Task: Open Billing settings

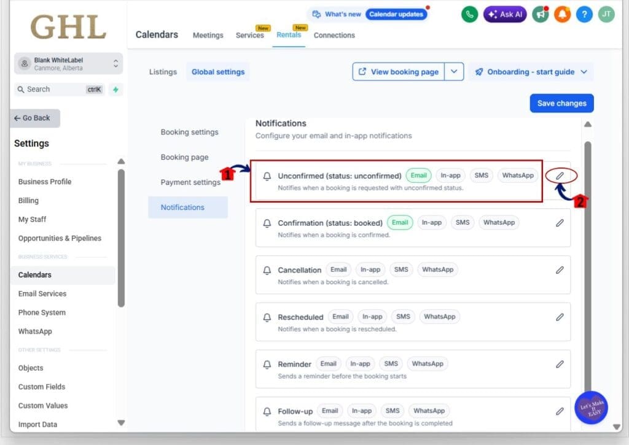Action: [28, 201]
